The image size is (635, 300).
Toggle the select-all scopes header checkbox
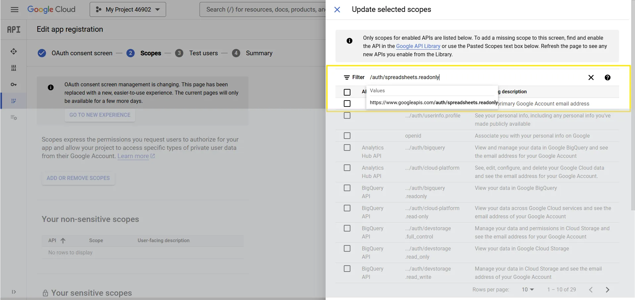point(347,92)
